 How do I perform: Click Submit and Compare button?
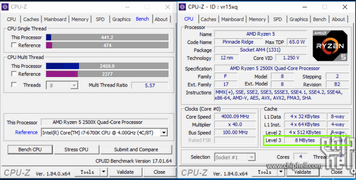tap(136, 149)
